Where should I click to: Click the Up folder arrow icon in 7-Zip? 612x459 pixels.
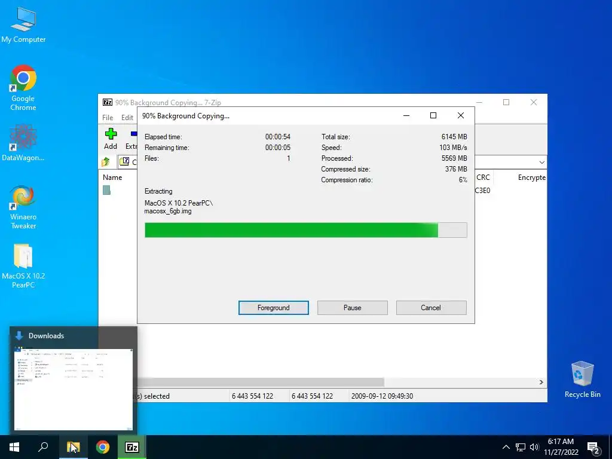pos(106,162)
